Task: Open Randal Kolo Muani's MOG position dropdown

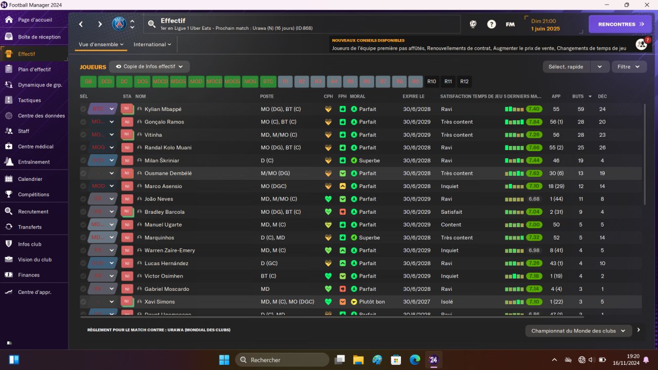Action: [x=103, y=147]
